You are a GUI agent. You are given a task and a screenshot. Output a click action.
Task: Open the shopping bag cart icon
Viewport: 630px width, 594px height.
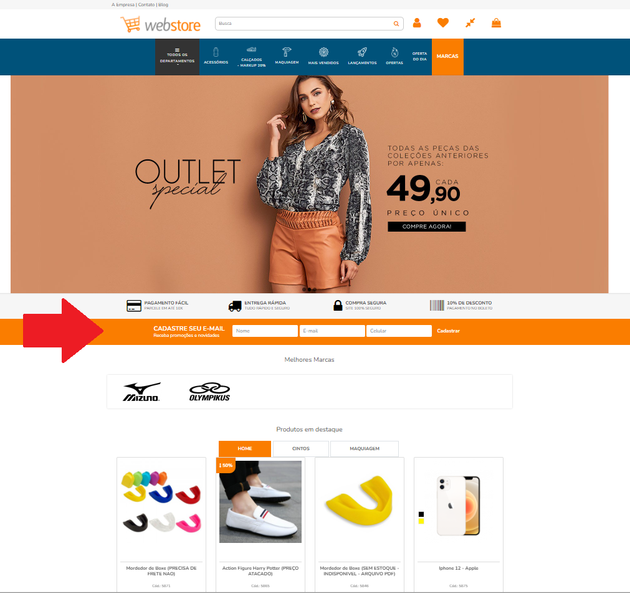click(496, 23)
